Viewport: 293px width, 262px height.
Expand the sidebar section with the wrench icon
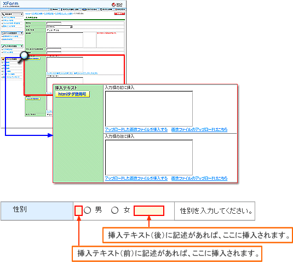click(12, 14)
